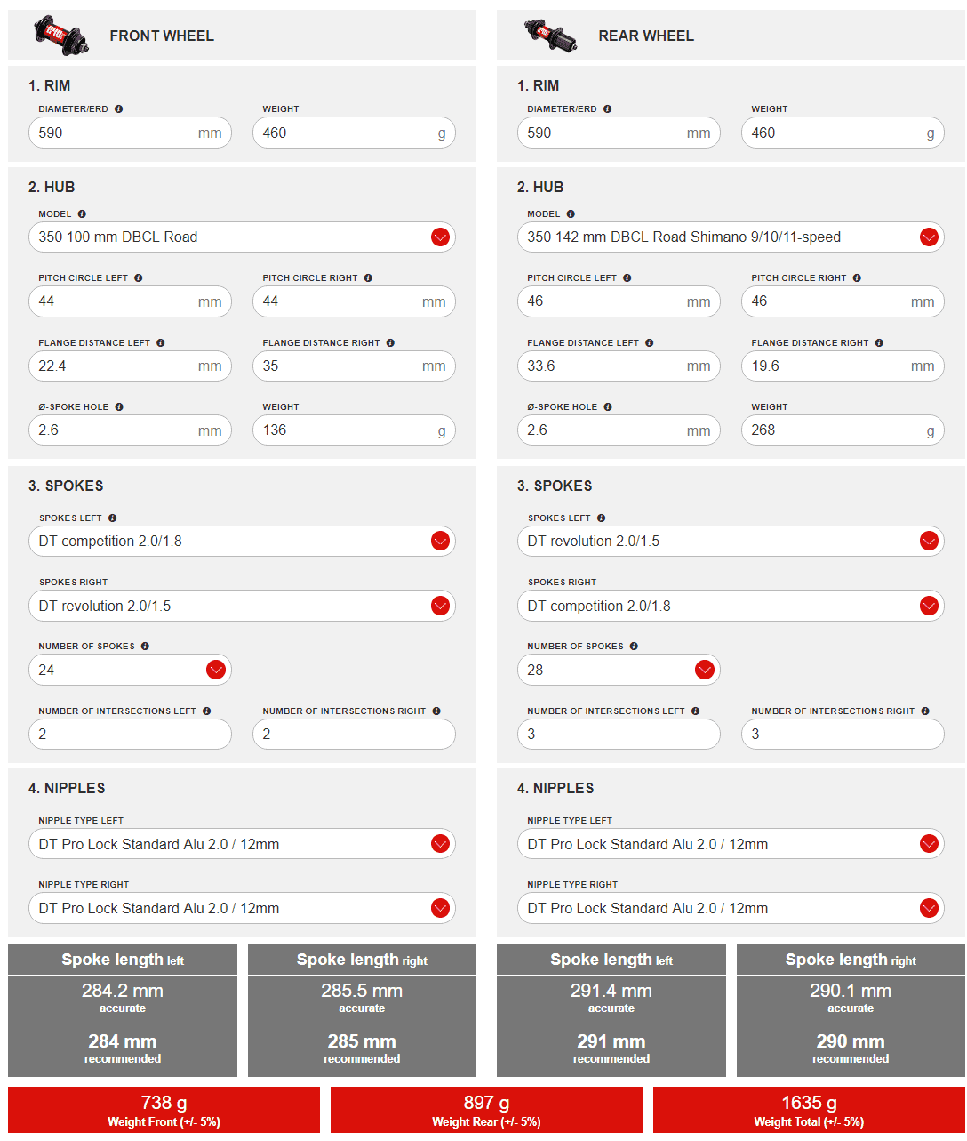Click the rear Spoke length left result
The height and width of the screenshot is (1141, 967).
[x=611, y=1010]
